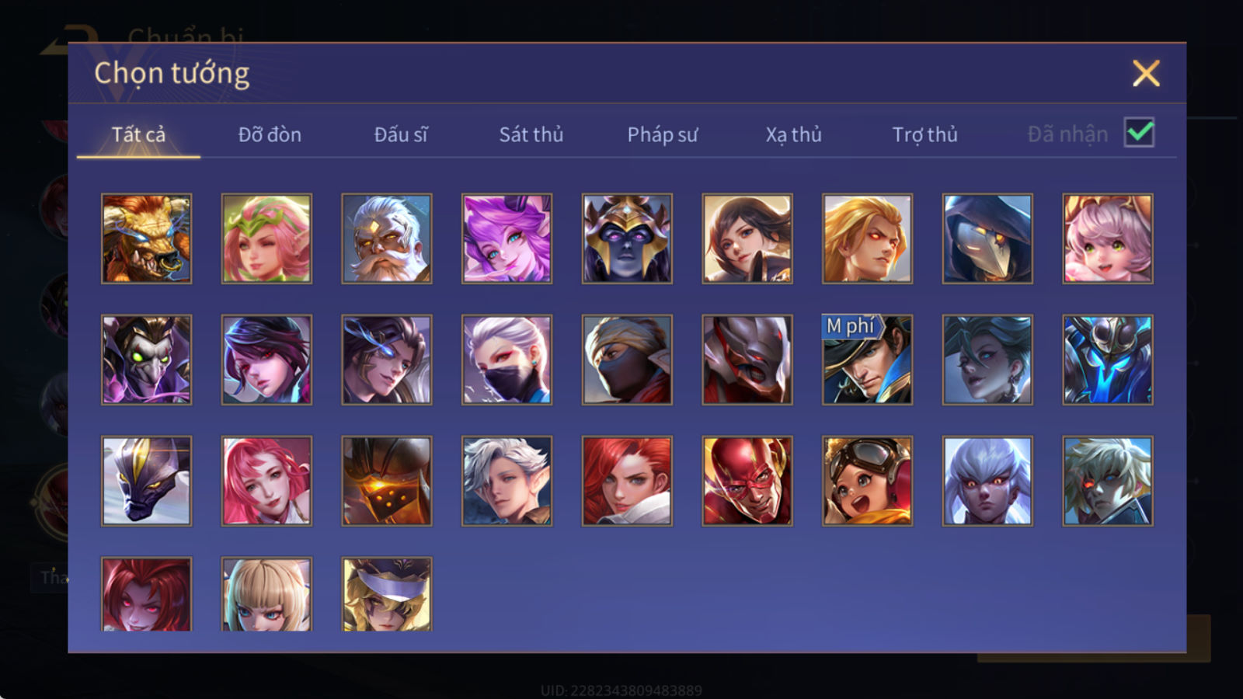Show the Xạ thủ hero list
Image resolution: width=1243 pixels, height=699 pixels.
(793, 134)
